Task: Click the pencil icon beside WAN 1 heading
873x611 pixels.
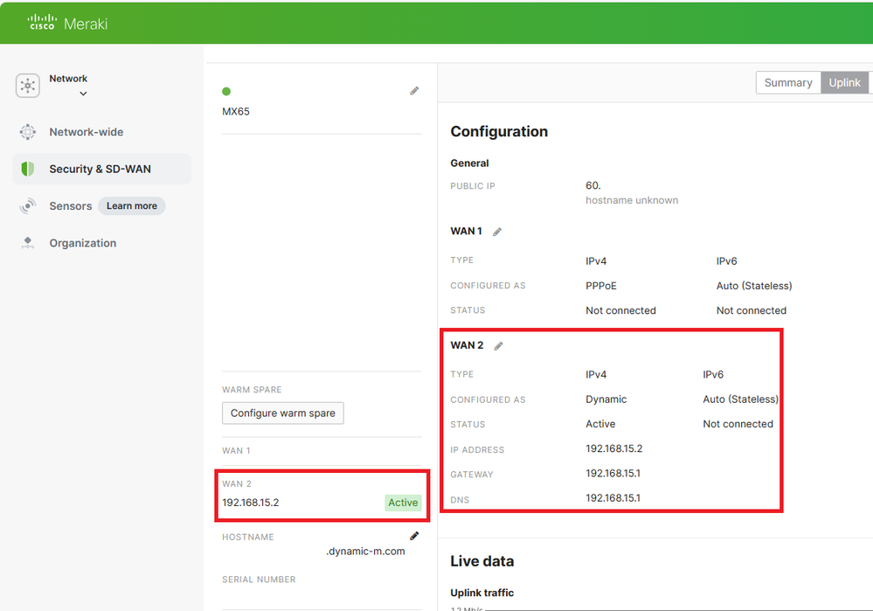Action: (497, 232)
